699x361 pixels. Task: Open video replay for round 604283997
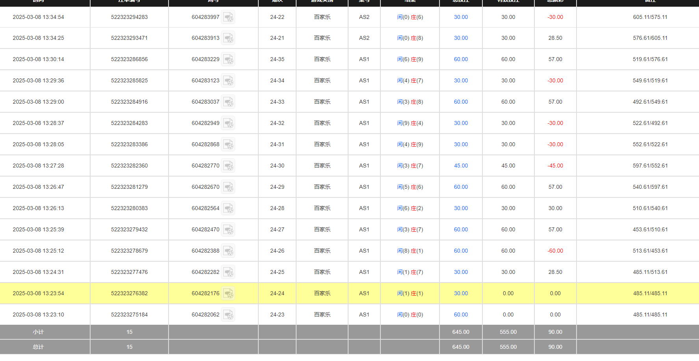click(228, 17)
